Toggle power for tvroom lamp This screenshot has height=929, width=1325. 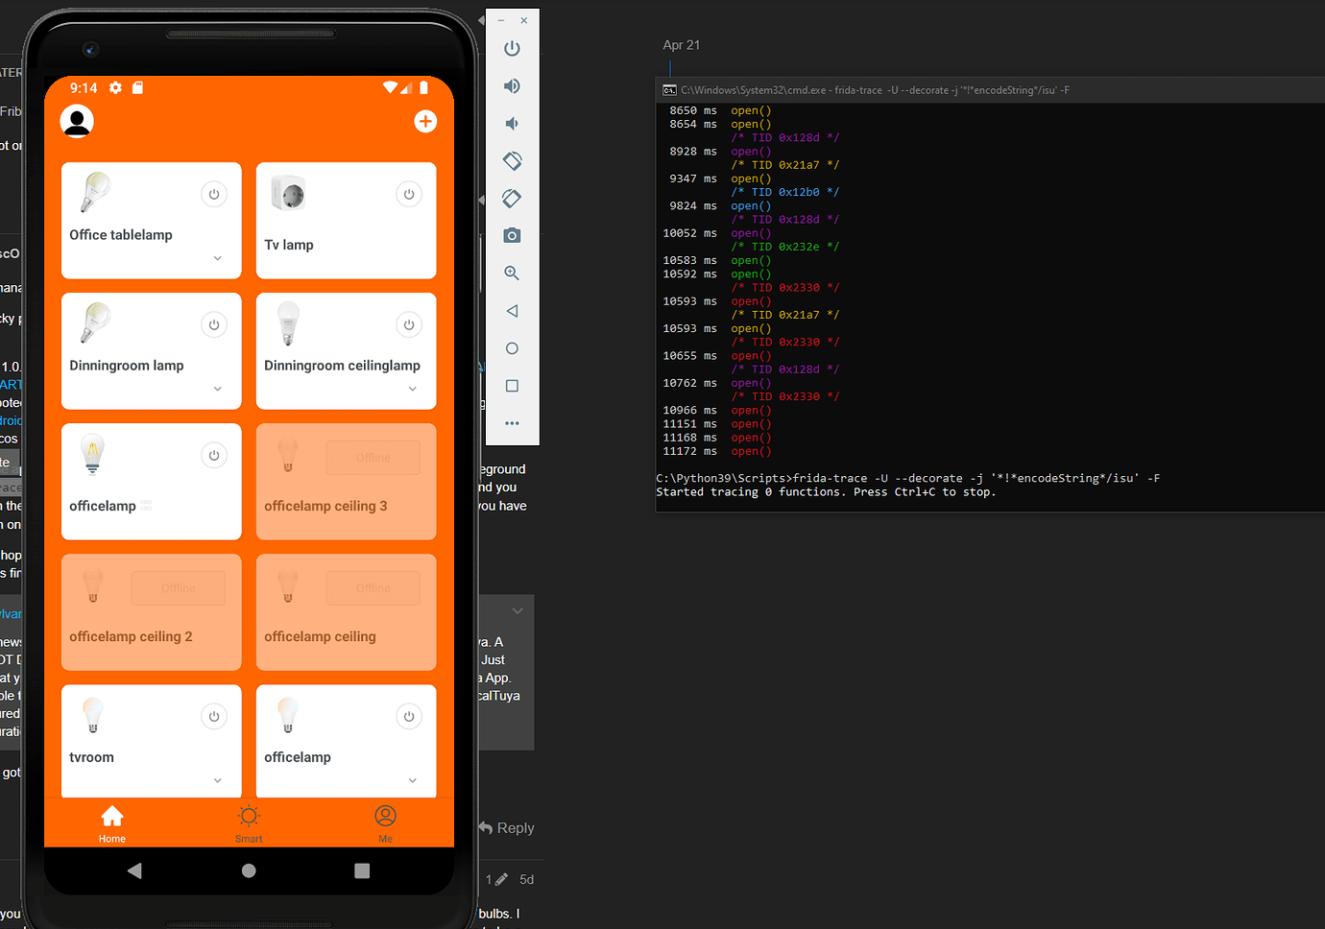(214, 716)
